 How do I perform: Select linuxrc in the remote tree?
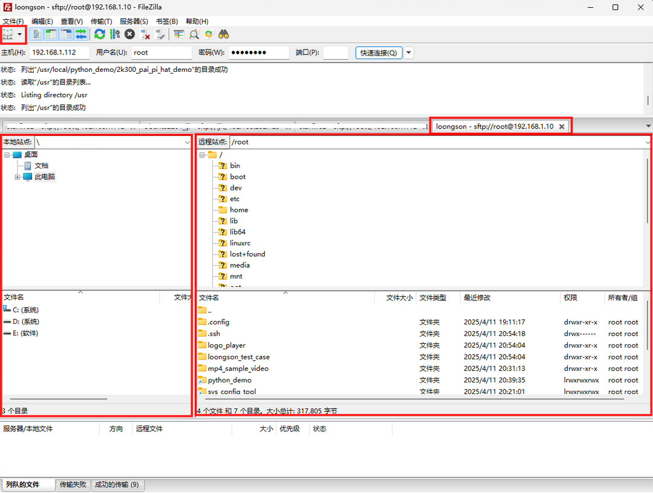click(x=240, y=243)
